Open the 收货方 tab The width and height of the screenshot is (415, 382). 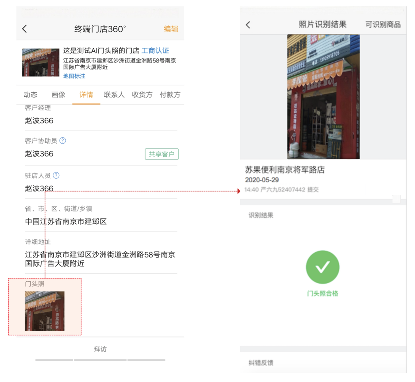142,95
